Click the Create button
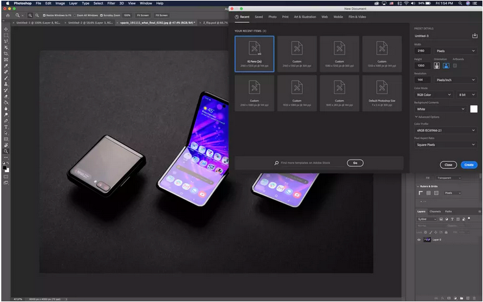This screenshot has height=302, width=483. [469, 165]
